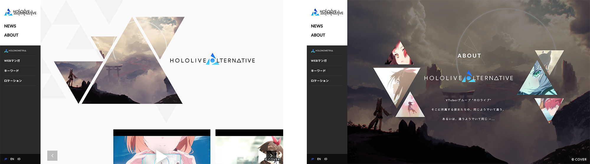
Task: Select キーワード in the right page sidebar
Action: pyautogui.click(x=318, y=71)
